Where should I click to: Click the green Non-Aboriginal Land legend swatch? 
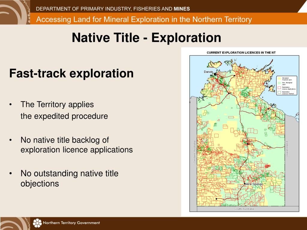tap(279, 83)
